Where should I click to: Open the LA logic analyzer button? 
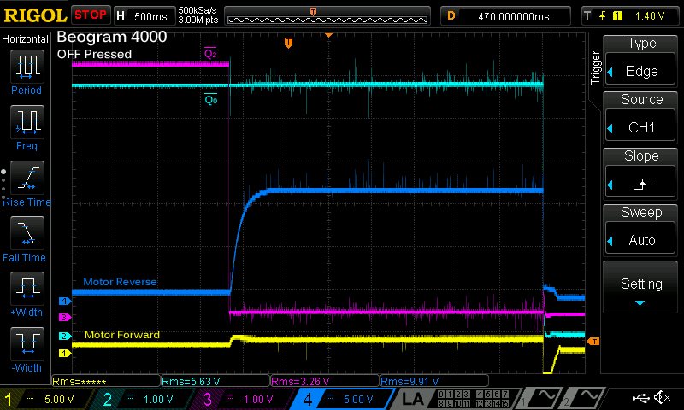tap(414, 399)
